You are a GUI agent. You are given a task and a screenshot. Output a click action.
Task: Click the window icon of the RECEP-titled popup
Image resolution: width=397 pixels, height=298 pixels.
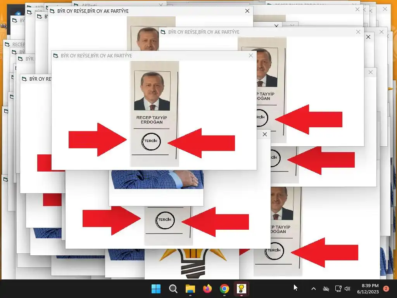[7, 44]
